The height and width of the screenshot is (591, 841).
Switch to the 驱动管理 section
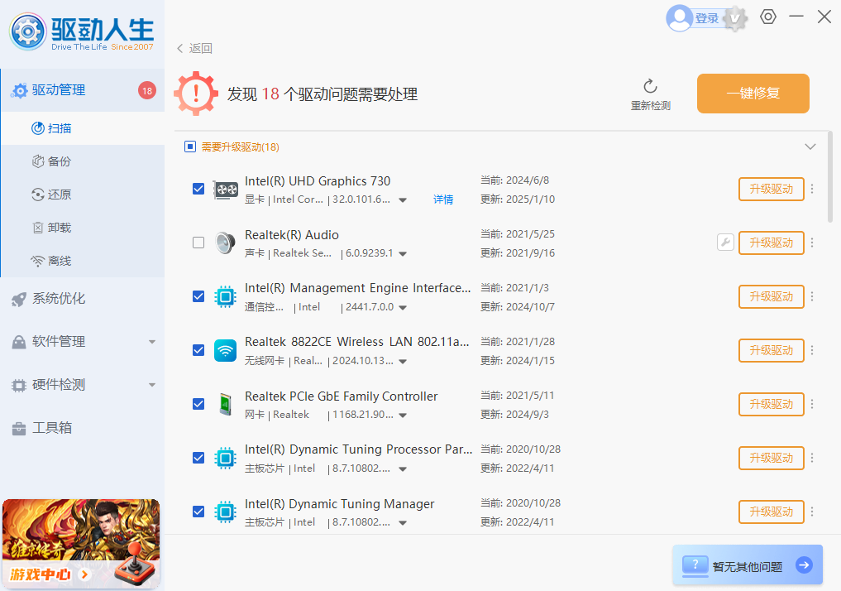click(58, 89)
